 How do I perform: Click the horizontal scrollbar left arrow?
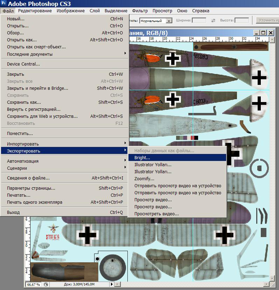tap(118, 284)
